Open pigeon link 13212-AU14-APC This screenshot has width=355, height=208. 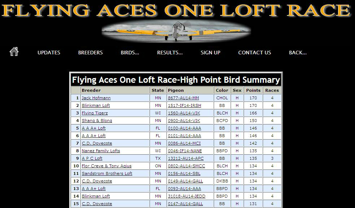point(186,158)
